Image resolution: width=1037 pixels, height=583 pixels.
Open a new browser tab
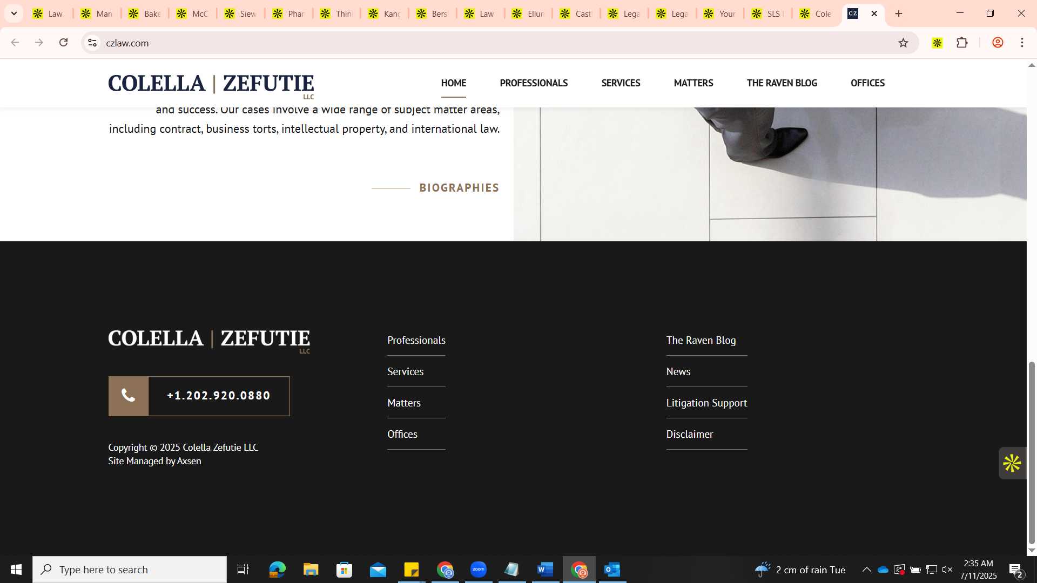point(899,13)
